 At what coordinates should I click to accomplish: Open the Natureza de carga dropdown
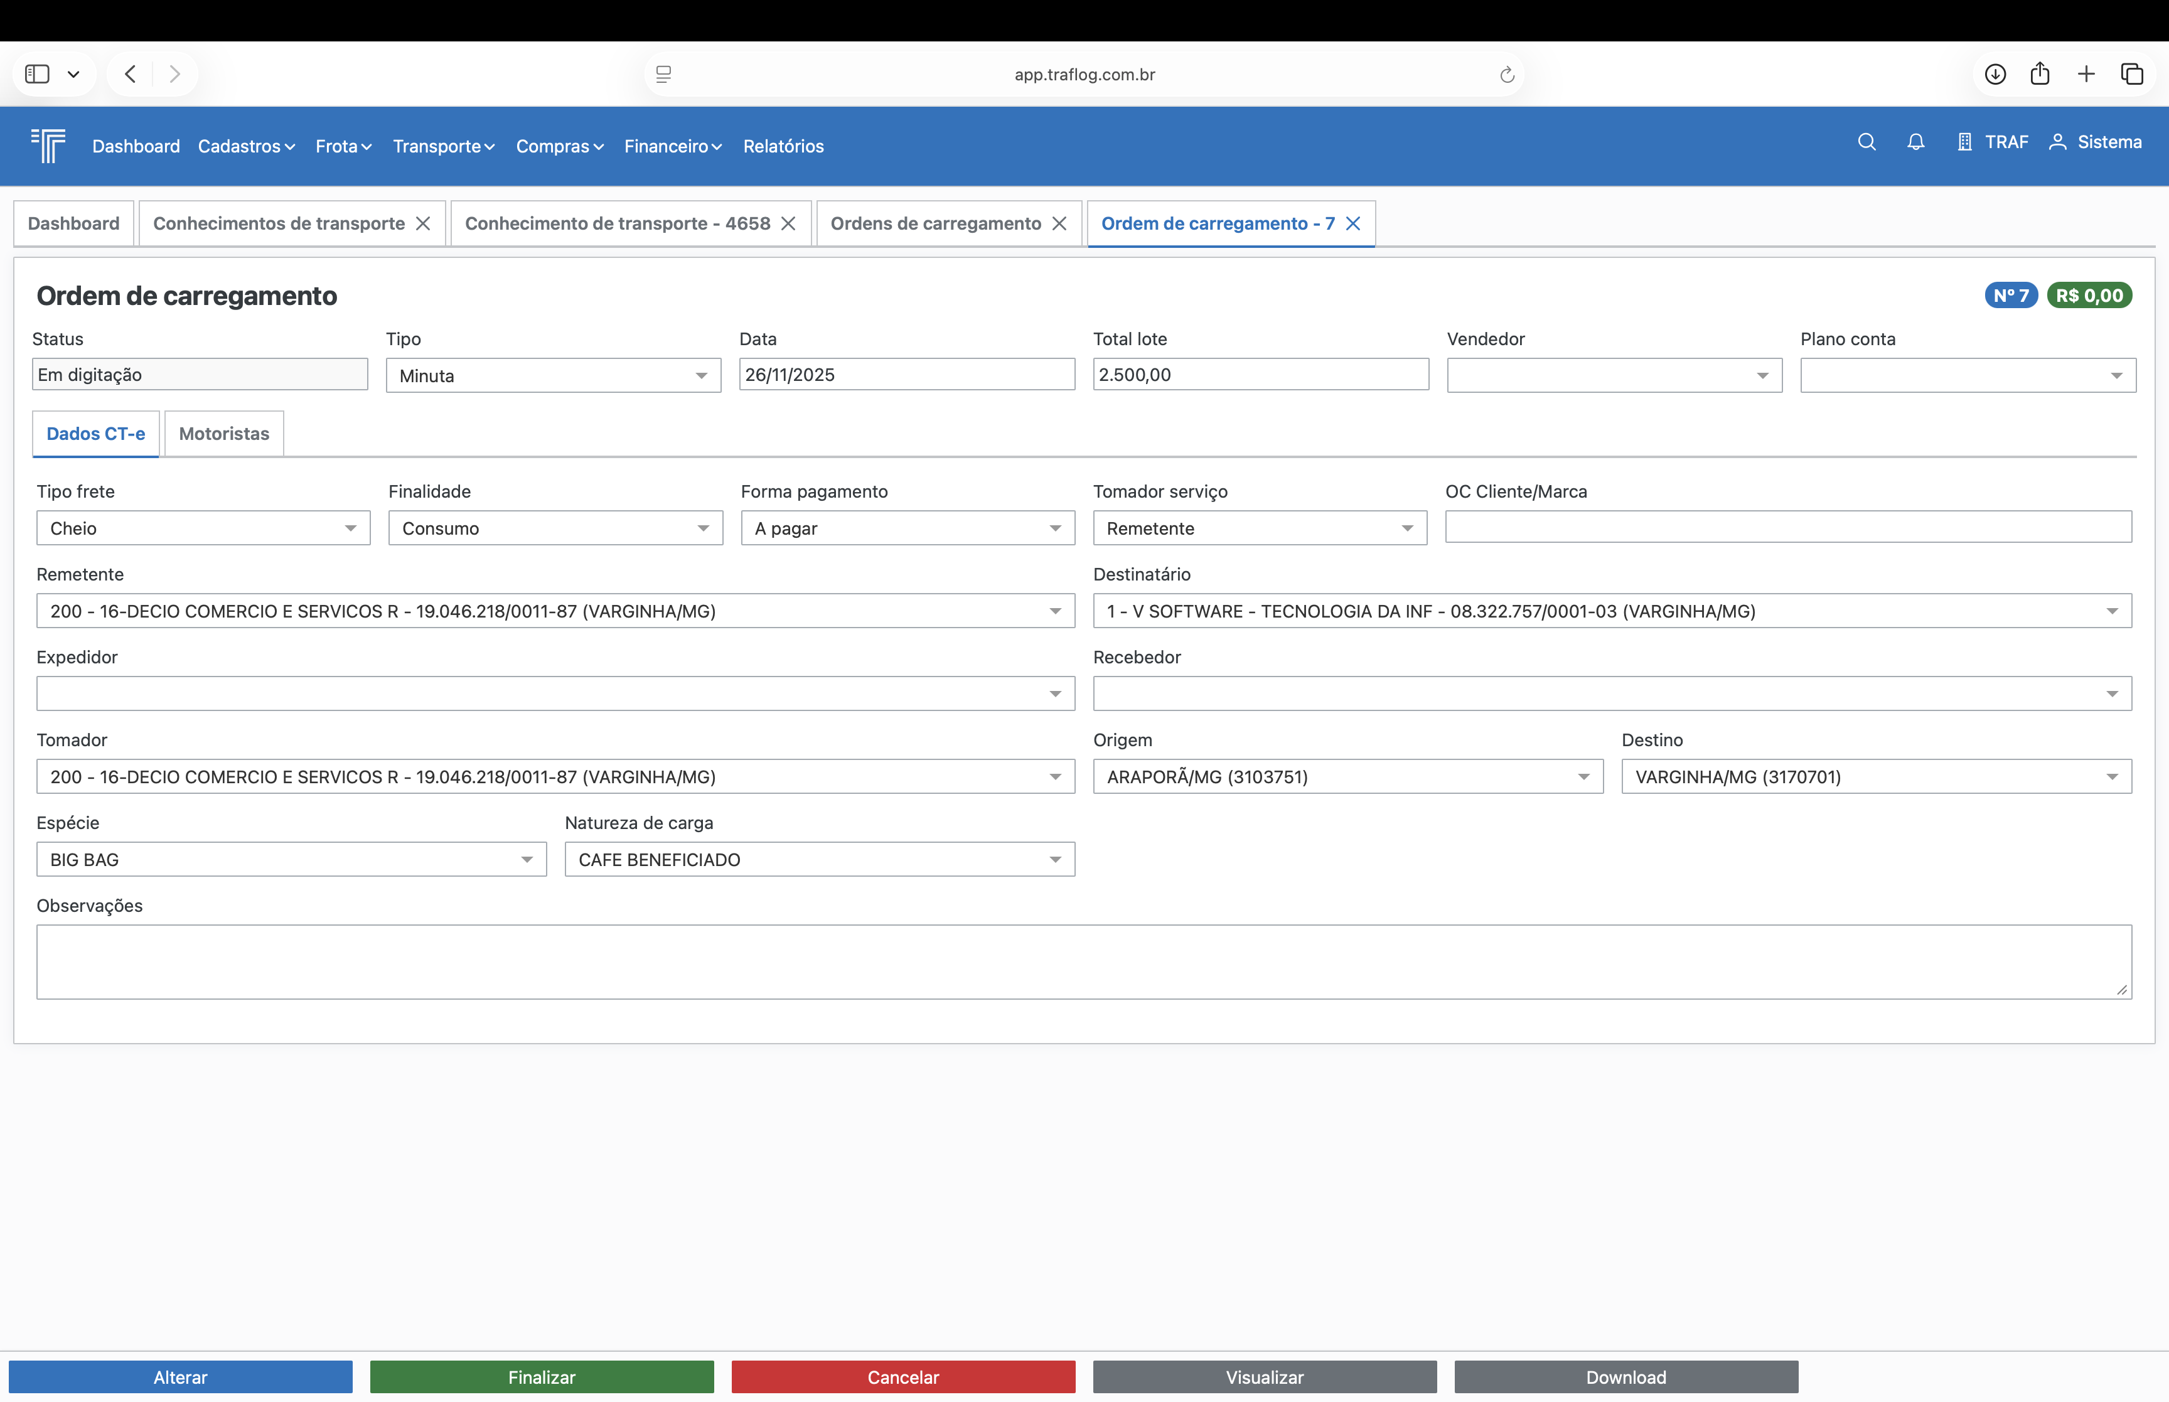(x=818, y=859)
